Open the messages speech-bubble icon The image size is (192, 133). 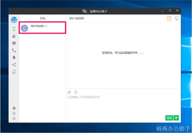14,43
